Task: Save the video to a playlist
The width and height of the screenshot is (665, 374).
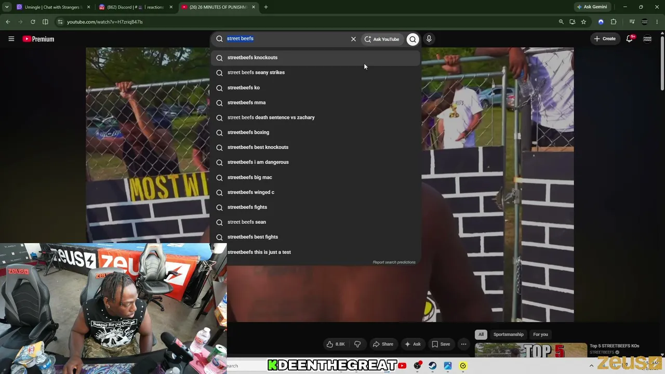Action: 441,344
